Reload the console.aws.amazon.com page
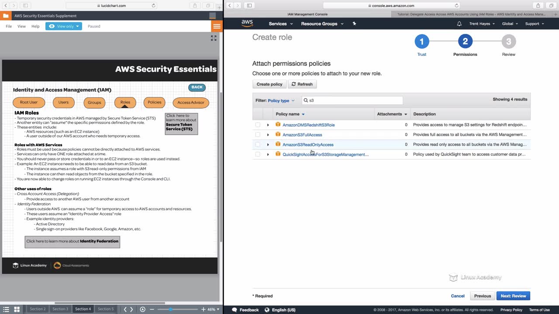This screenshot has height=314, width=559. (x=457, y=6)
